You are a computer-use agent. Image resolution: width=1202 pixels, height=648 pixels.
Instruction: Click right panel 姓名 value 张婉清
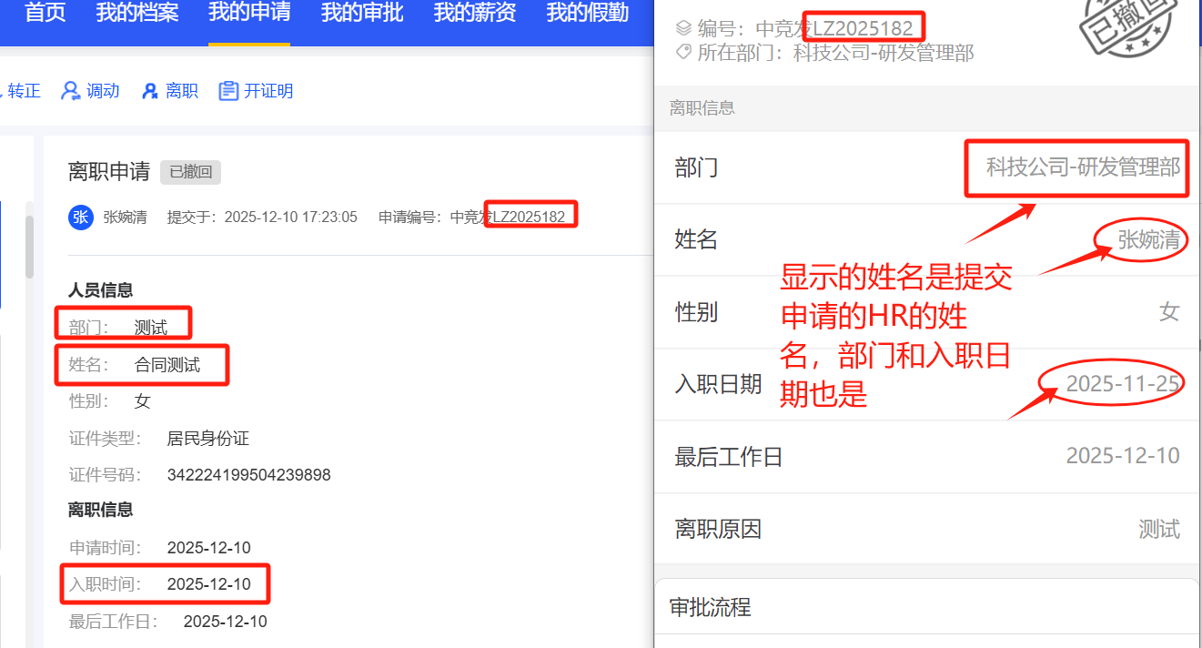1149,240
